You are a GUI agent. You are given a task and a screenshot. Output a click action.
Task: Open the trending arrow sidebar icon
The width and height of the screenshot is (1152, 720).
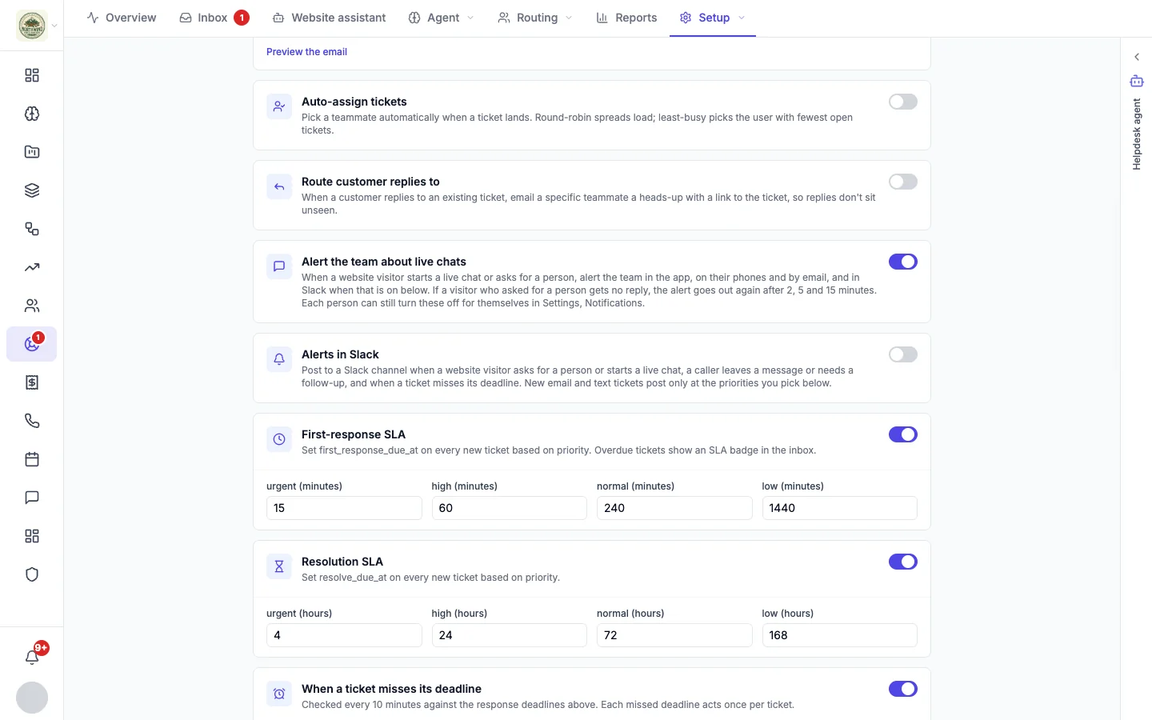(32, 267)
